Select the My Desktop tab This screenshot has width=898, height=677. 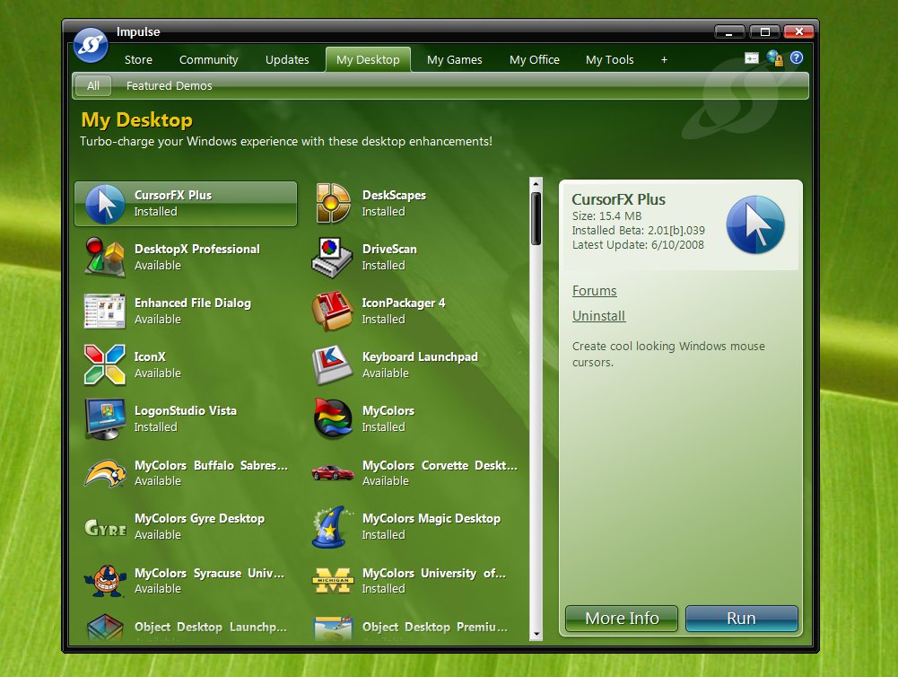[368, 59]
